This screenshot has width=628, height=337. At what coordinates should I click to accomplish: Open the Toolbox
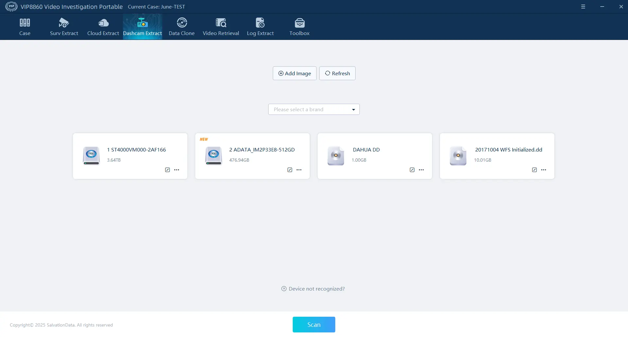pos(299,27)
